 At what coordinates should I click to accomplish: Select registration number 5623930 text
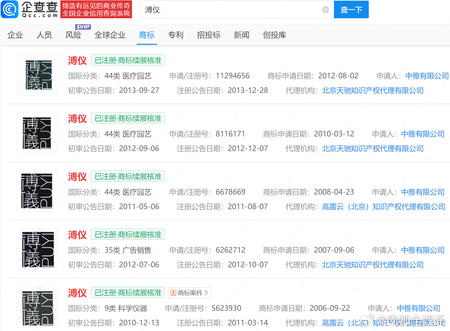pyautogui.click(x=226, y=308)
